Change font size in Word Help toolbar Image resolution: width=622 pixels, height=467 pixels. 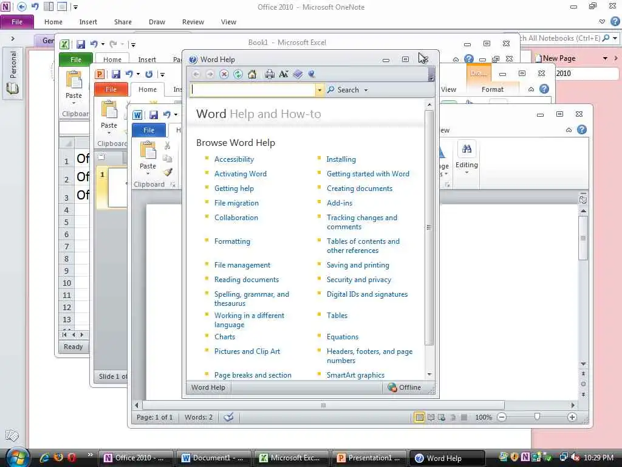(x=283, y=74)
